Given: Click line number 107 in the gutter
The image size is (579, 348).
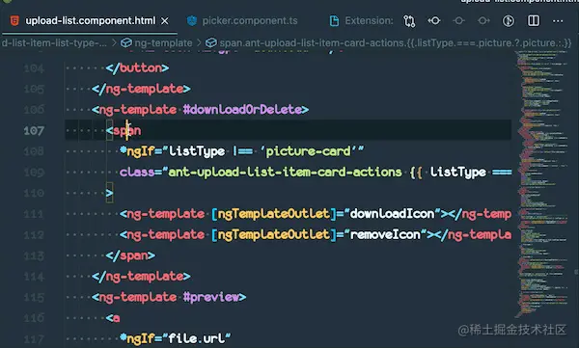Looking at the screenshot, I should point(34,131).
